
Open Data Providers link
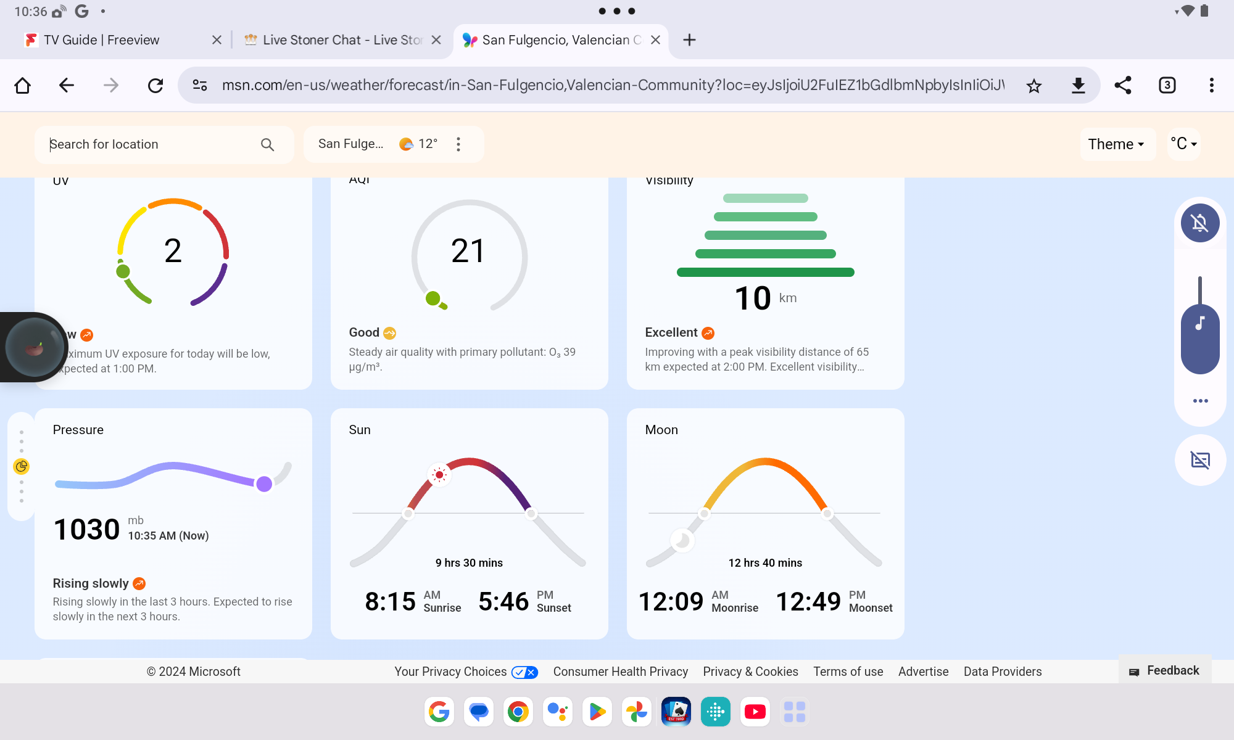point(1003,672)
